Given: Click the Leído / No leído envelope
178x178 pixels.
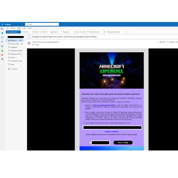Looking at the screenshot, I should 74,32.
